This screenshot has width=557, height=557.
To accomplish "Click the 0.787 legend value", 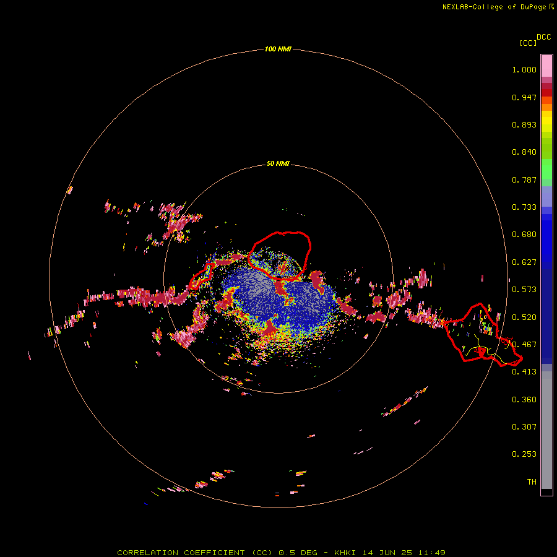I will click(x=524, y=179).
